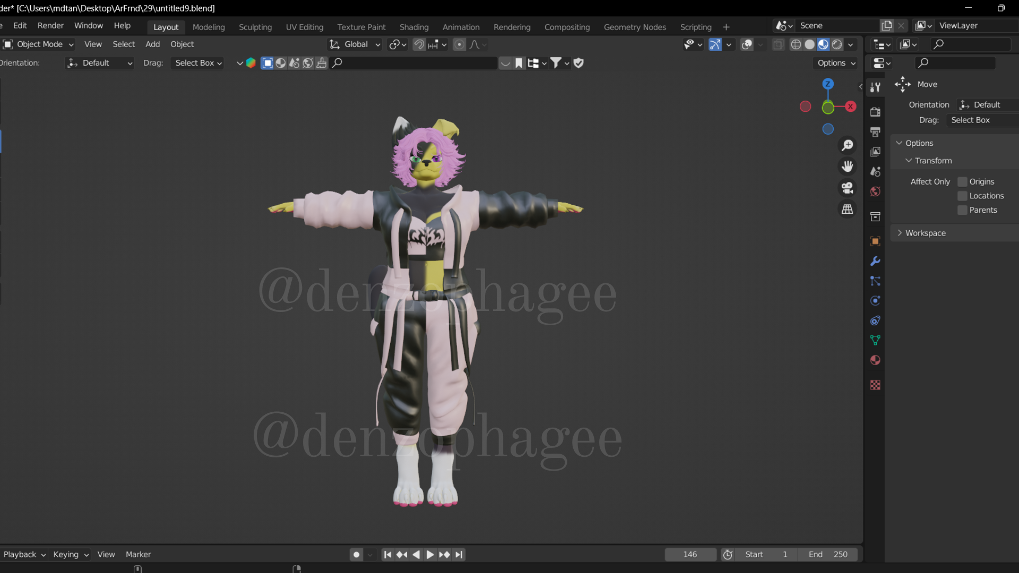The height and width of the screenshot is (573, 1019).
Task: Open the Material properties tab icon
Action: 875,360
